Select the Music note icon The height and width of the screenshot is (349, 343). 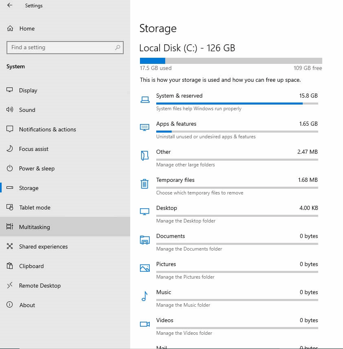[144, 296]
